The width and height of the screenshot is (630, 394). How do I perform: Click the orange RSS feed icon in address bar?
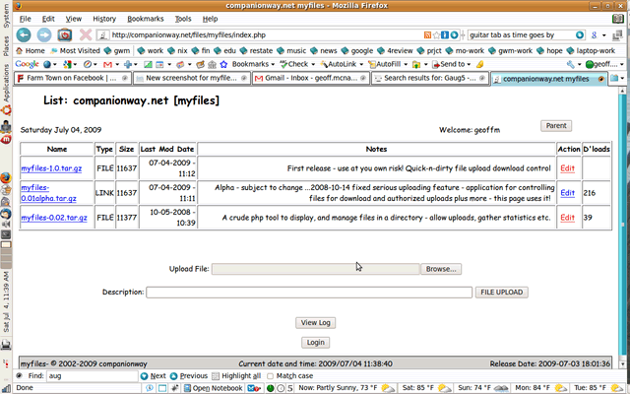pos(427,35)
